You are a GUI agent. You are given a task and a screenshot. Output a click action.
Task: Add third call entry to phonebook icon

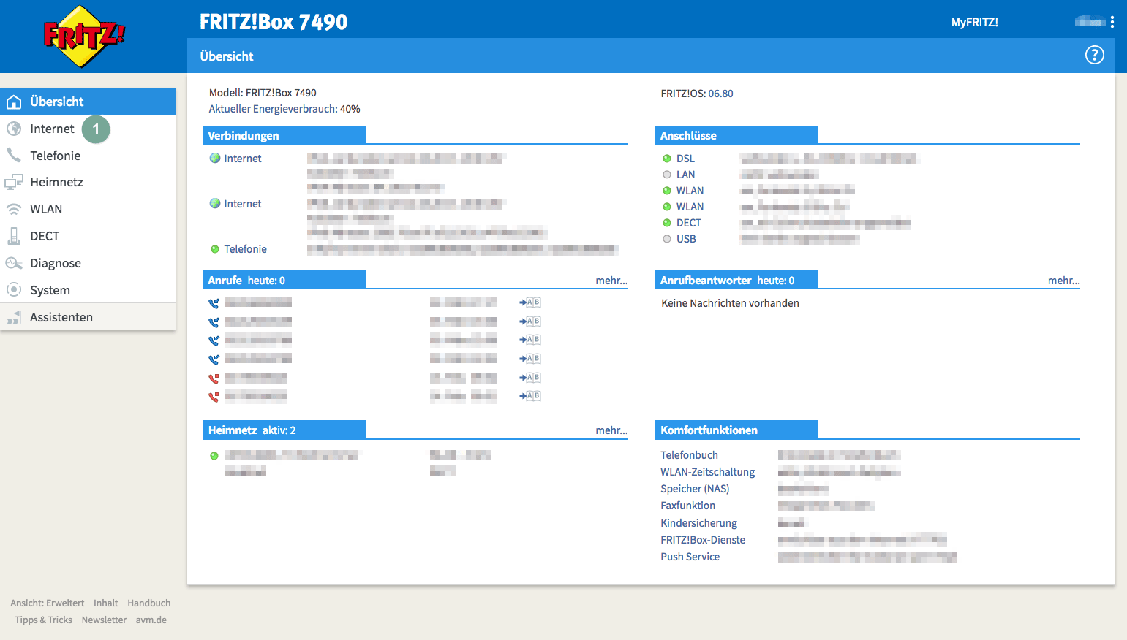point(529,340)
